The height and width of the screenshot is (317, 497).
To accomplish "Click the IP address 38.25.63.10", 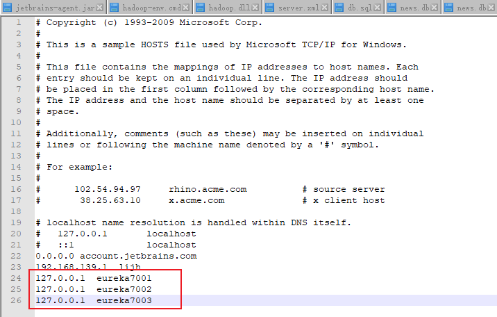I will (x=110, y=200).
